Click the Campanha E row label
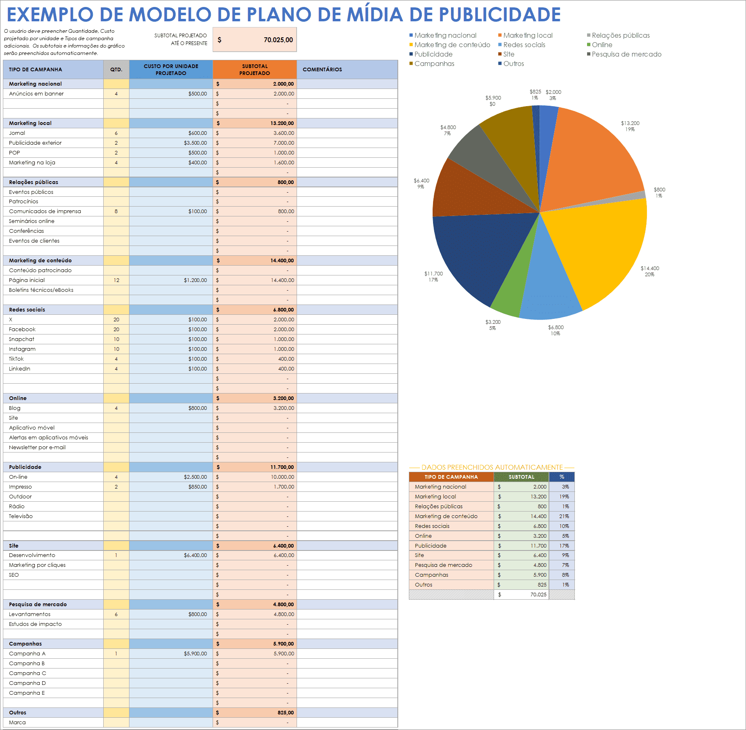This screenshot has height=730, width=746. [x=27, y=693]
